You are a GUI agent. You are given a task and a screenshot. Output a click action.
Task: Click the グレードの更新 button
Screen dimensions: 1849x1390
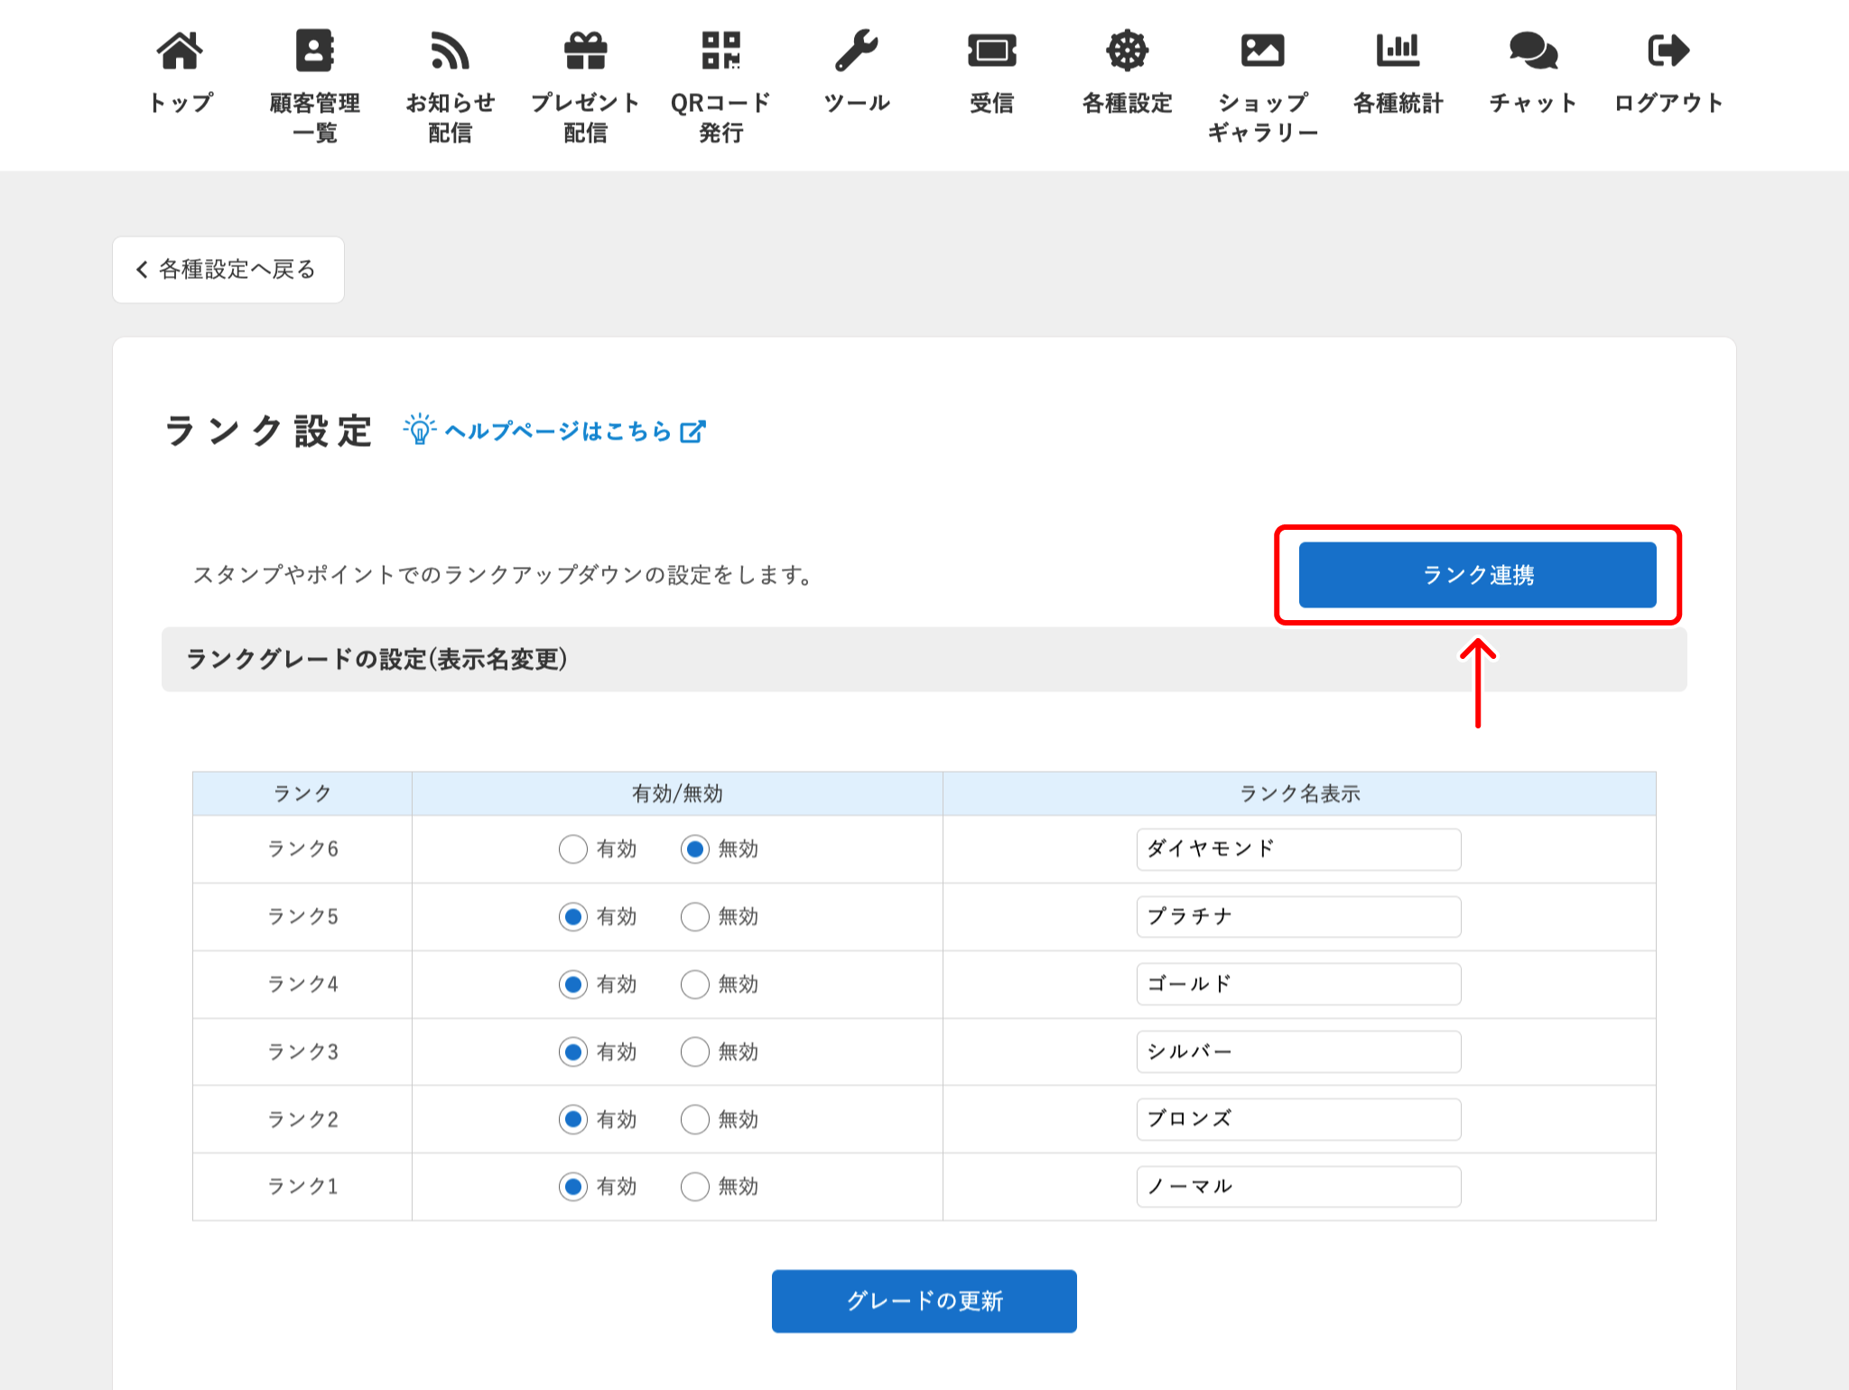click(x=924, y=1301)
